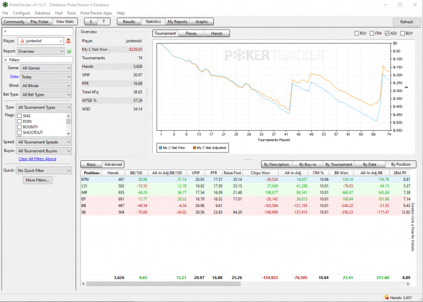Switch to the Graphs tab
423x302 pixels.
click(x=201, y=22)
